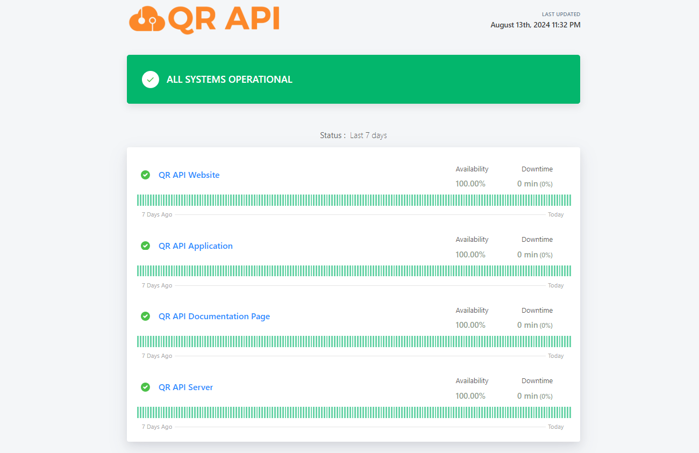Click QR API Website uptime bar chart
The height and width of the screenshot is (453, 699).
354,200
